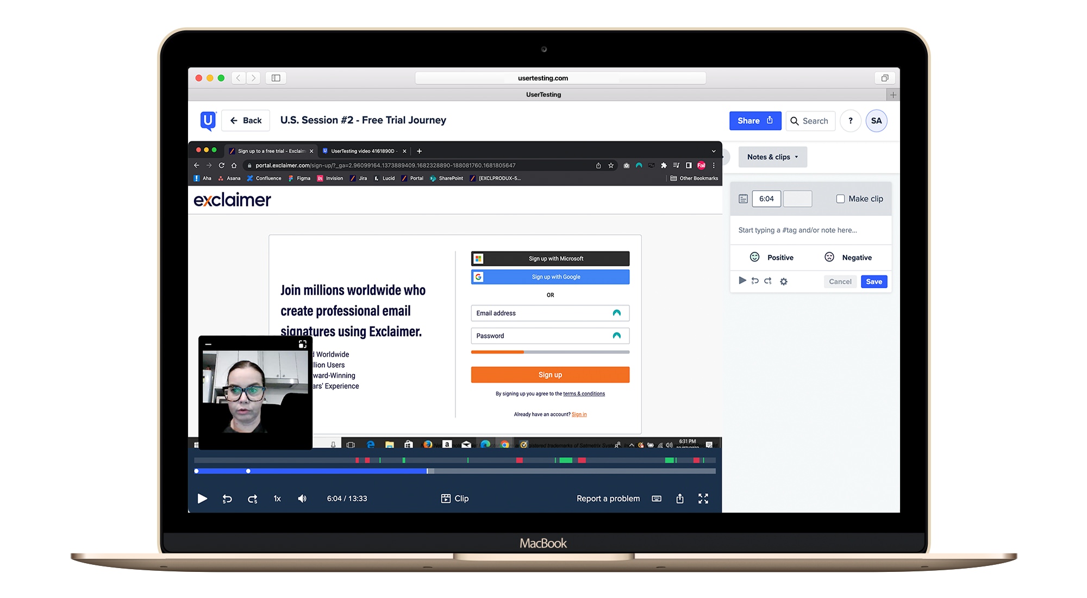Click the tag and note text area
1087x598 pixels.
[x=810, y=231]
